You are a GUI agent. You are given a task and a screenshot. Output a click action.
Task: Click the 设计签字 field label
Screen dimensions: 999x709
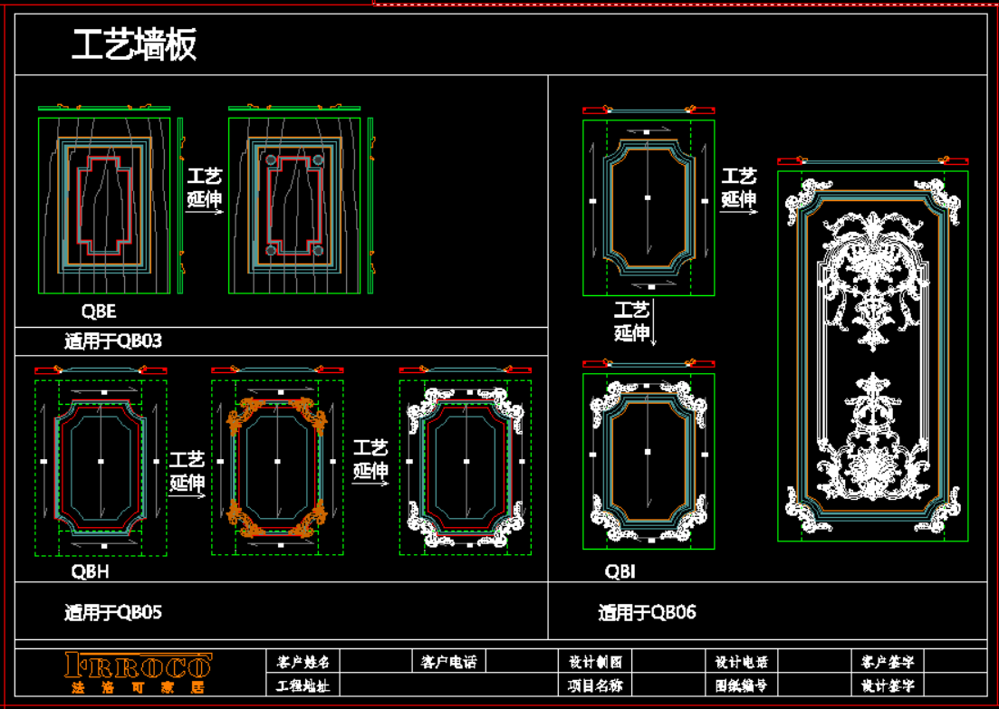click(x=888, y=685)
